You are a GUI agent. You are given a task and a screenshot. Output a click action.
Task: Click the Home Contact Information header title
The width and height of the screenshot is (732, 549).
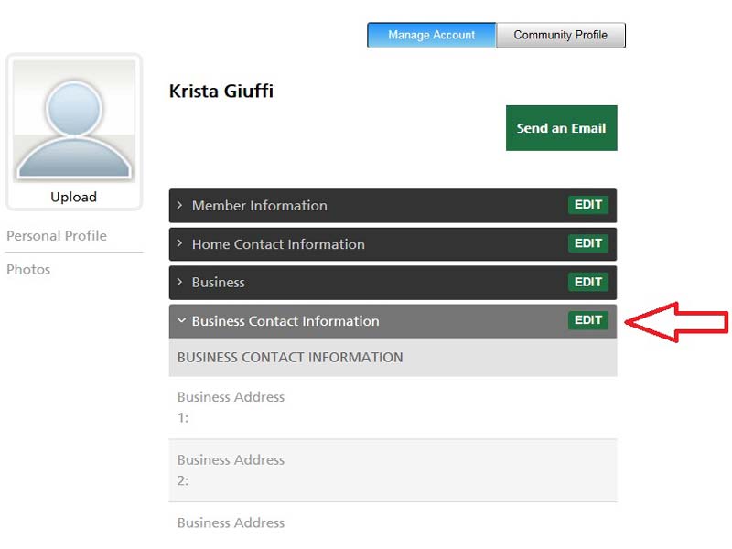[278, 244]
